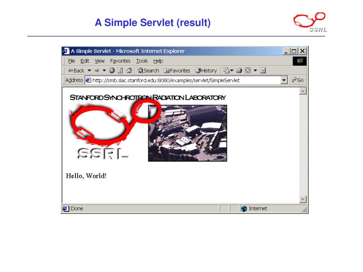Click the Refresh page icon
The width and height of the screenshot is (363, 272).
(x=121, y=70)
